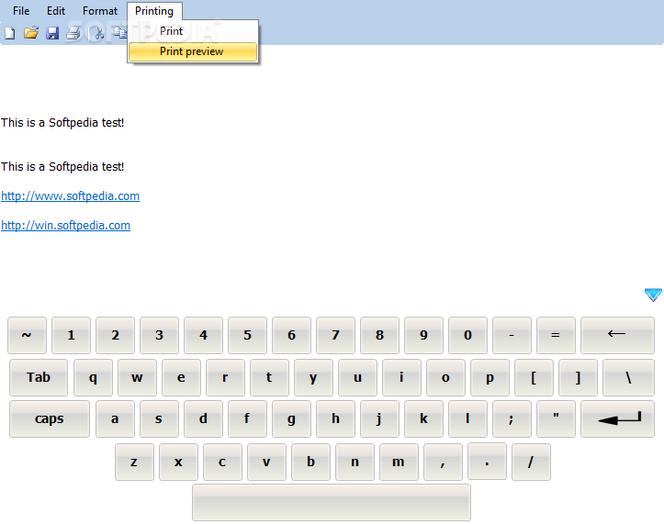Click the Open folder icon
664x524 pixels.
[x=31, y=33]
